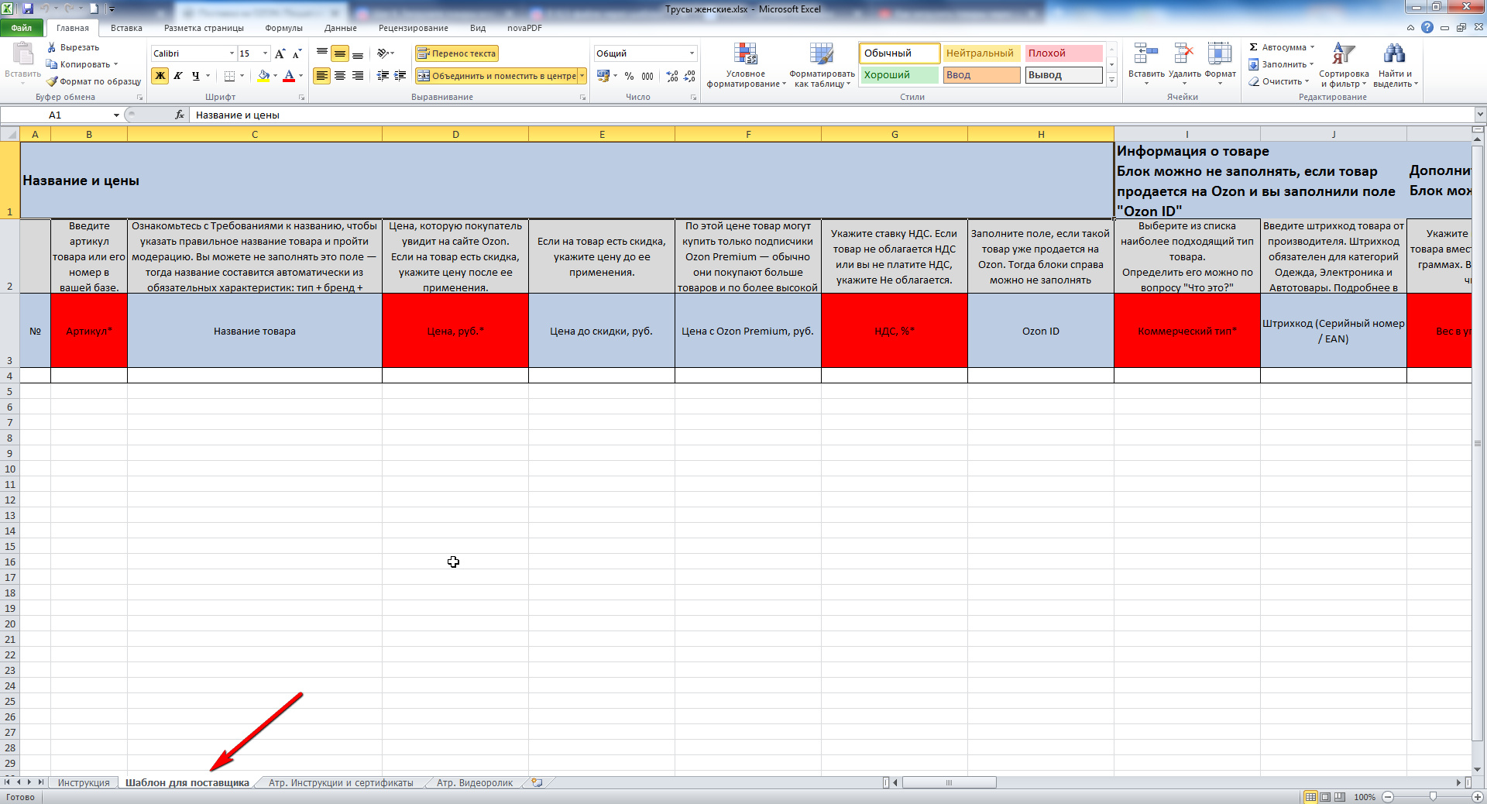Toggle left text alignment
The image size is (1487, 804).
coord(322,75)
